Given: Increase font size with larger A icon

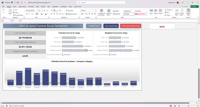Looking at the screenshot, I should click(45, 11).
